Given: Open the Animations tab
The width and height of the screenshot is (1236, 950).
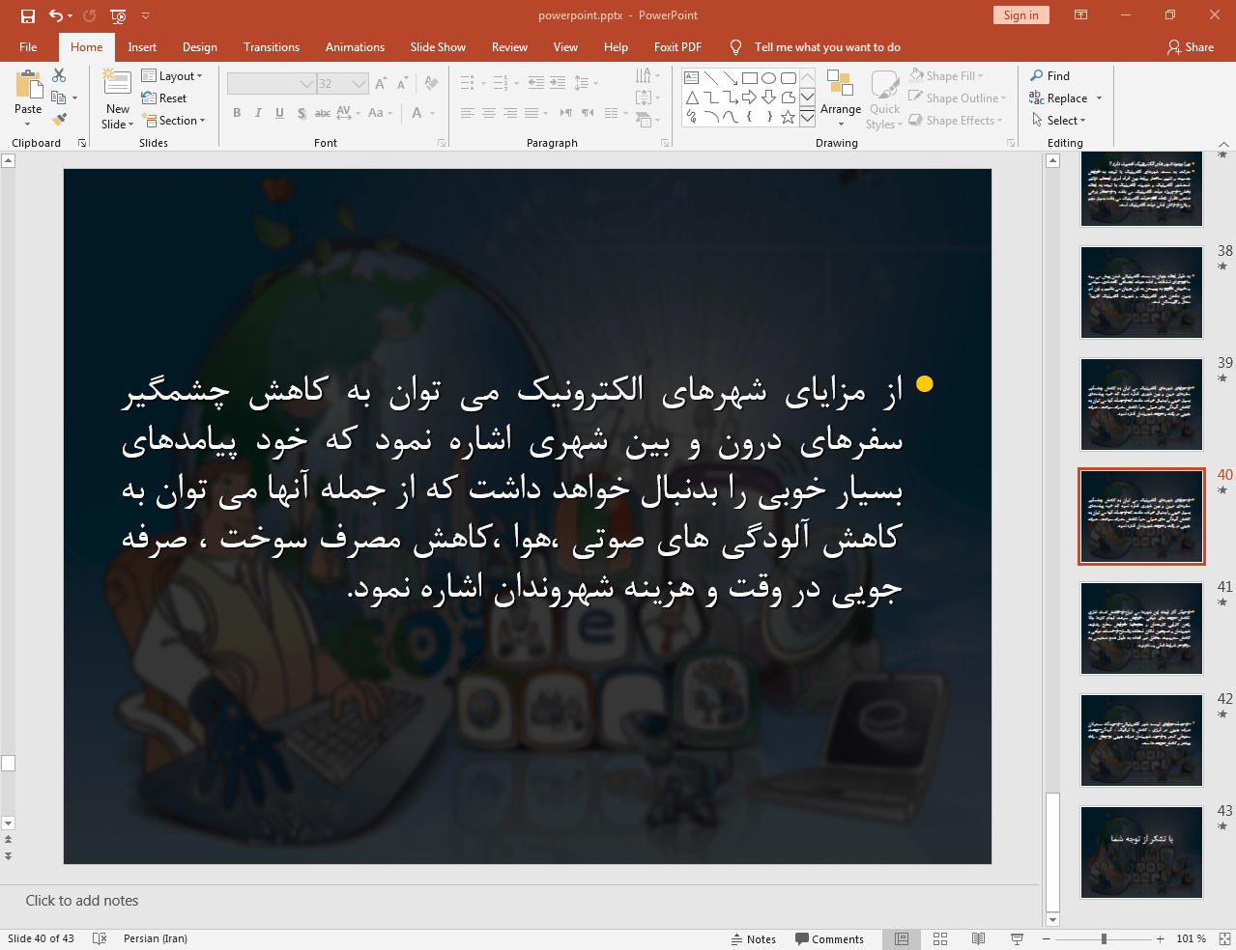Looking at the screenshot, I should tap(355, 47).
